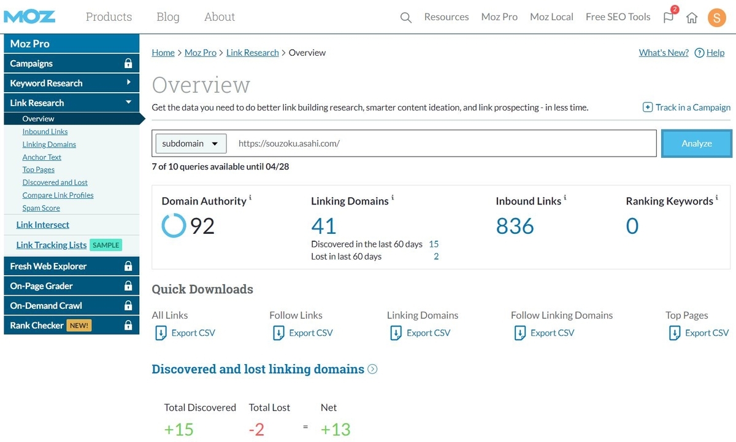Click the +13 Net value

(335, 429)
